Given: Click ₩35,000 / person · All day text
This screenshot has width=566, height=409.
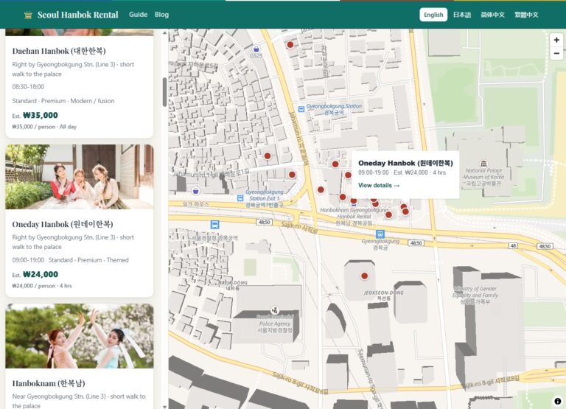Looking at the screenshot, I should point(44,127).
